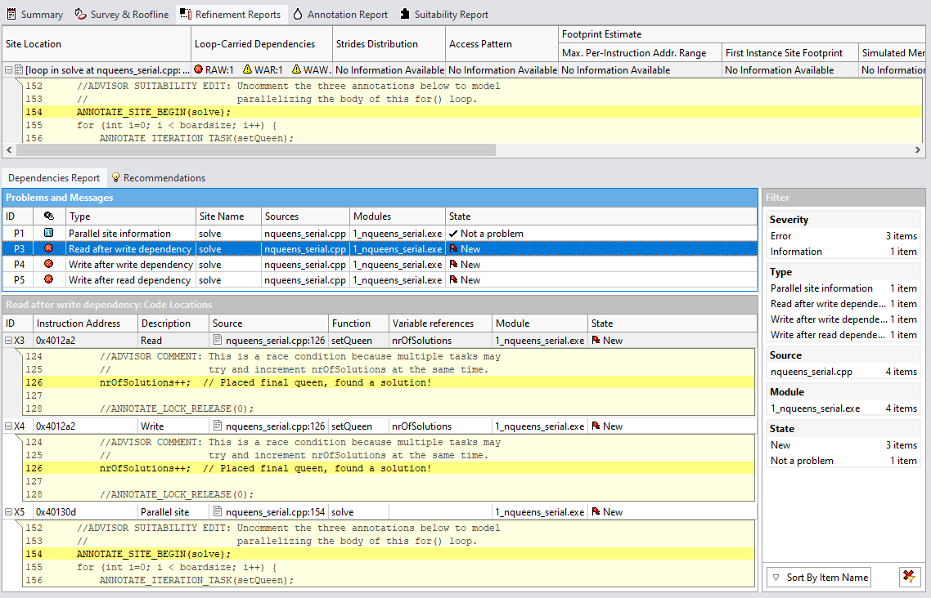Click the source file icon in row X3
Viewport: 931px width, 598px height.
218,340
